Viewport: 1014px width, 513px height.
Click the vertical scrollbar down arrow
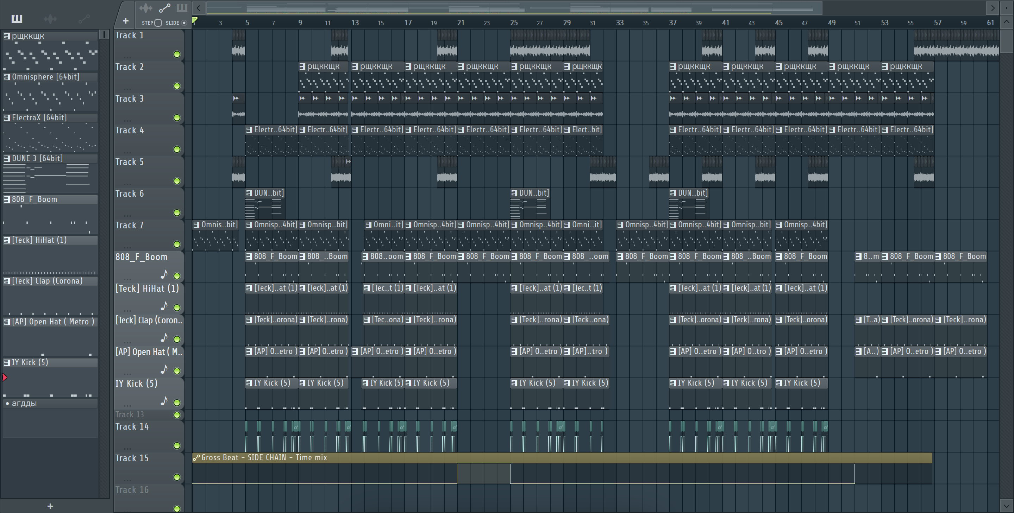1007,506
